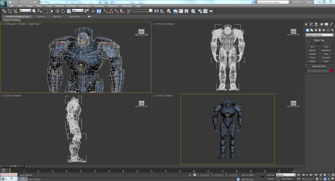Click the object color swatch

pos(331,70)
